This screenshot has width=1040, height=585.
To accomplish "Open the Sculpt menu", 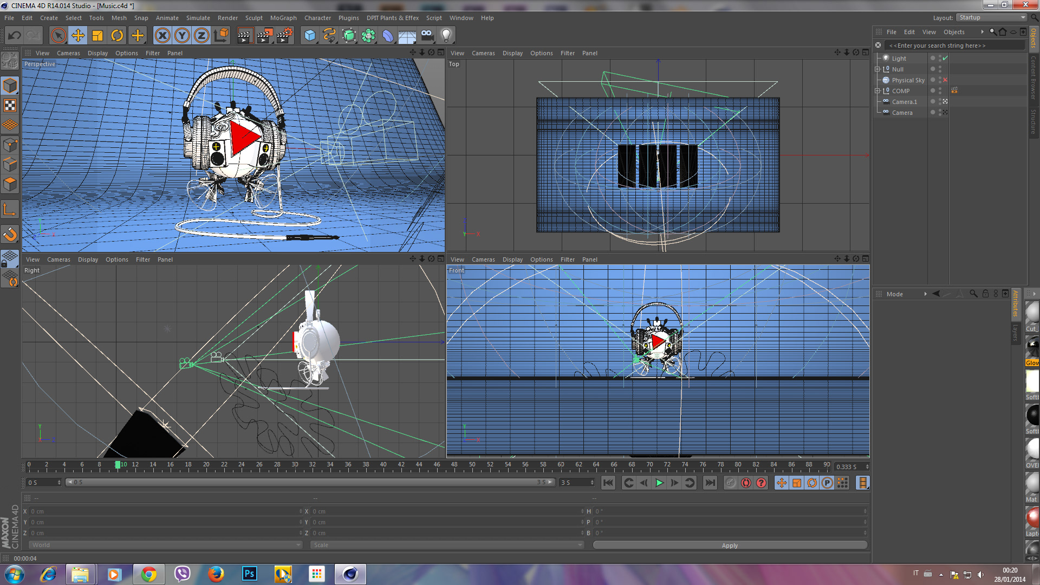I will coord(253,18).
